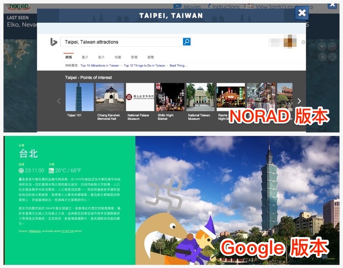This screenshot has width=343, height=268.
Task: Select National Palace Museum thumbnail
Action: click(140, 97)
